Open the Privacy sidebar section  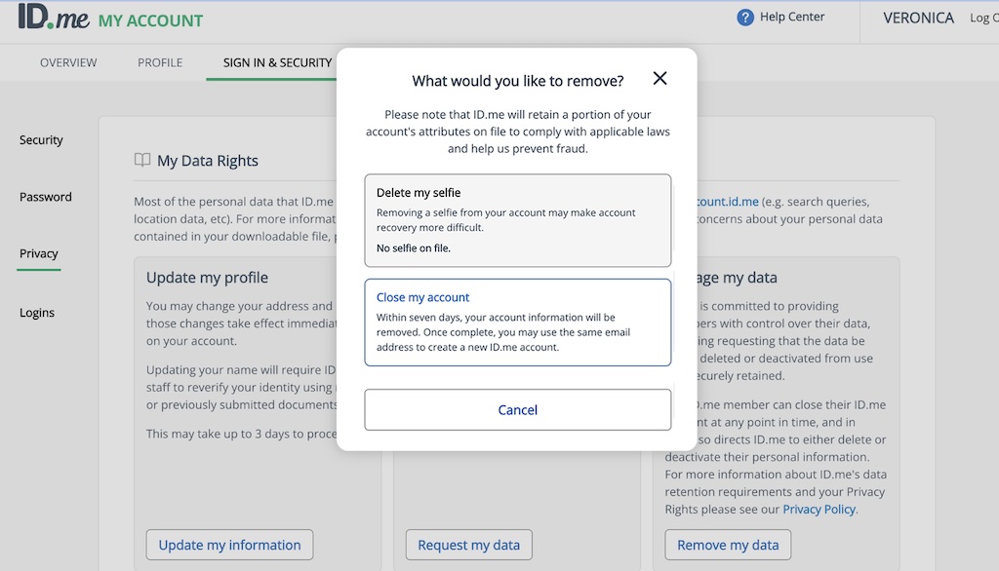click(37, 252)
